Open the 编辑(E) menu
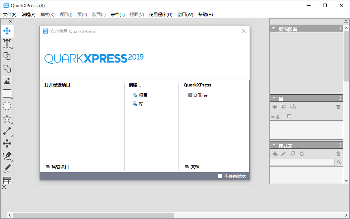The height and width of the screenshot is (219, 350). (28, 14)
